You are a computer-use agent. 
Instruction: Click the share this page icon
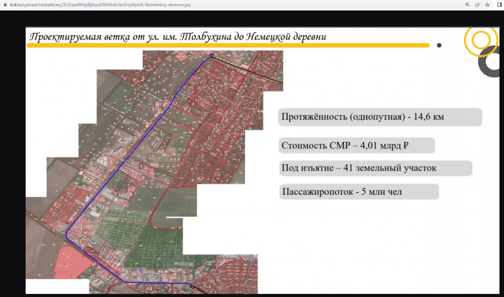pyautogui.click(x=477, y=5)
